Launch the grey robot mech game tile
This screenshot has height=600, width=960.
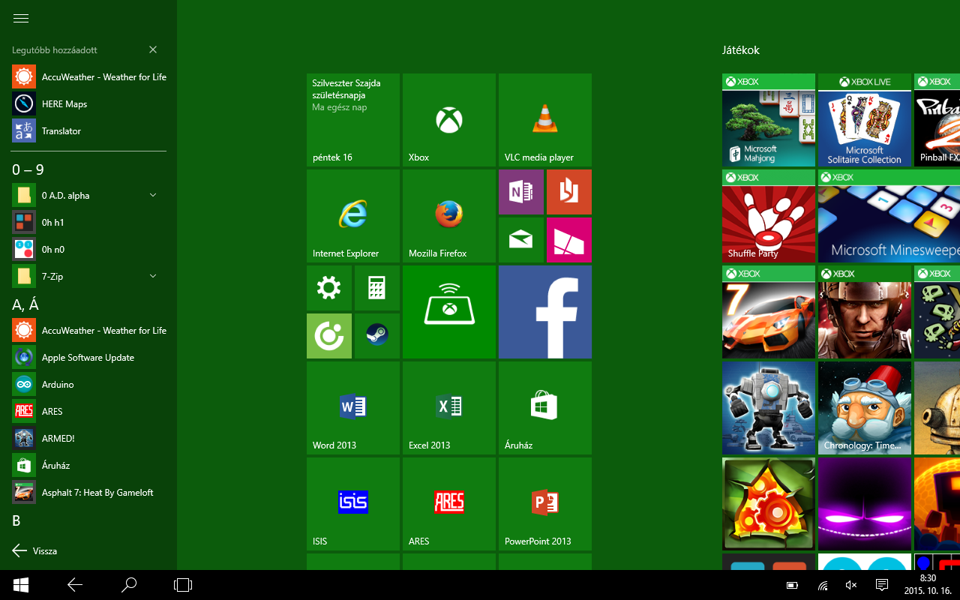pos(769,408)
